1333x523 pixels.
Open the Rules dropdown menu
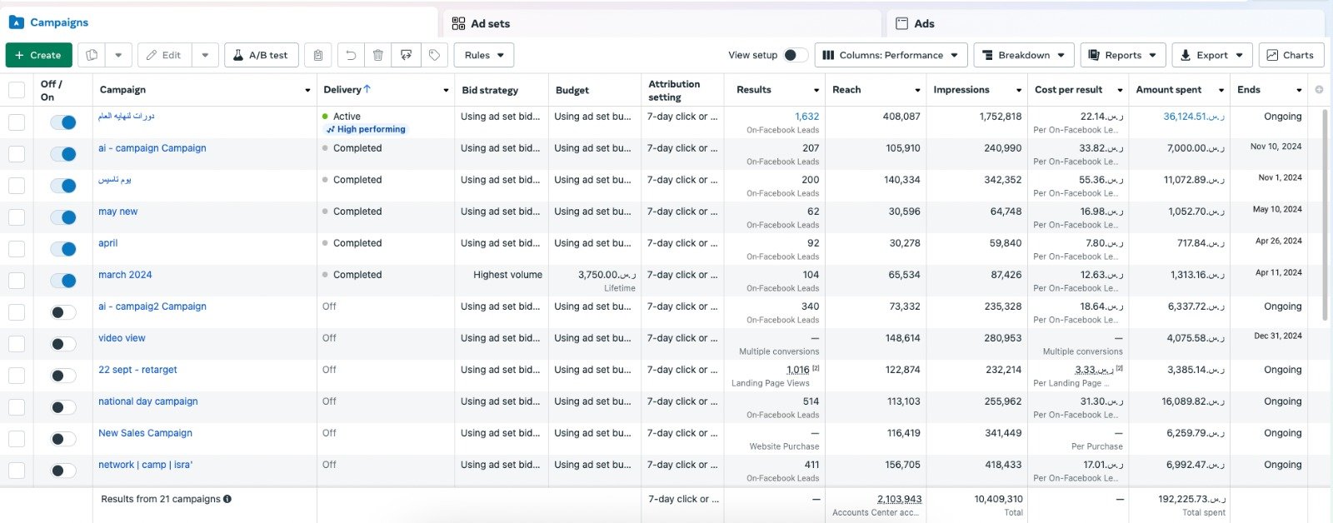coord(483,55)
